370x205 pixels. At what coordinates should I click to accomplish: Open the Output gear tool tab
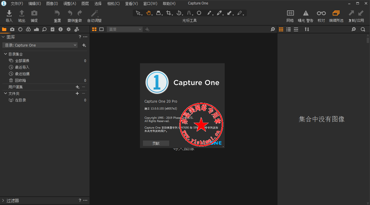[69, 29]
